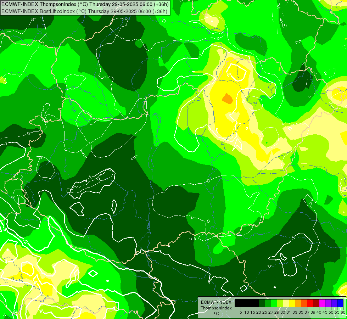
Task: Click the legend tick label 20
Action: click(259, 312)
